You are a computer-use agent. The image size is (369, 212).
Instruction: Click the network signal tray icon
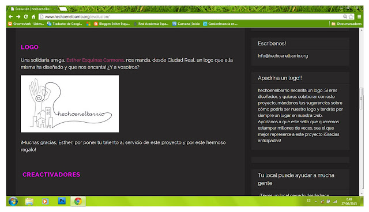point(335,202)
